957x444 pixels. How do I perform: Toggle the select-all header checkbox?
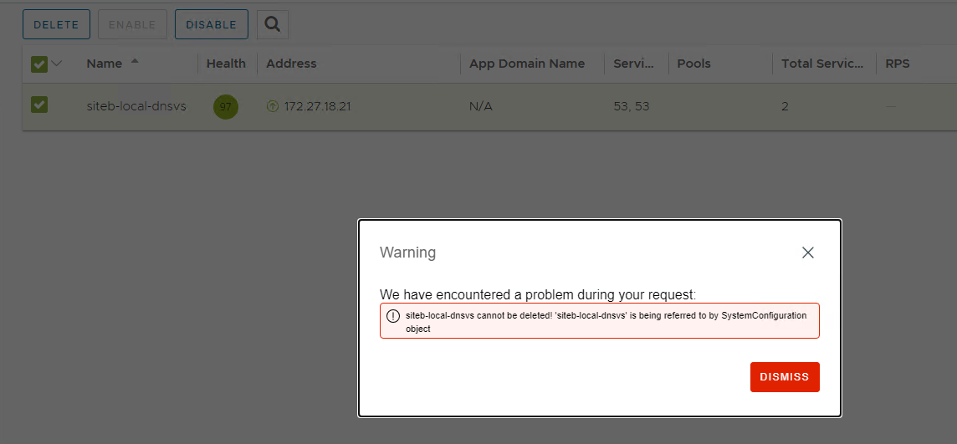click(x=38, y=64)
